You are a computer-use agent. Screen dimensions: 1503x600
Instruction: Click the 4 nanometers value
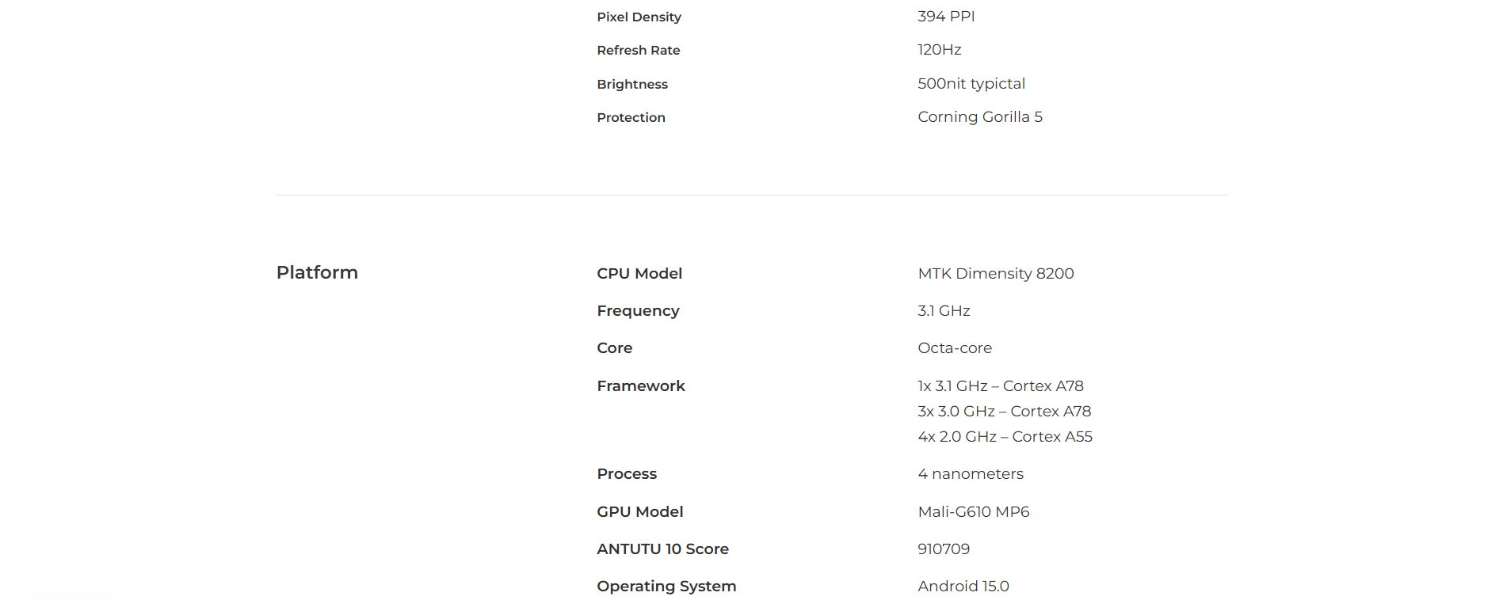coord(970,474)
